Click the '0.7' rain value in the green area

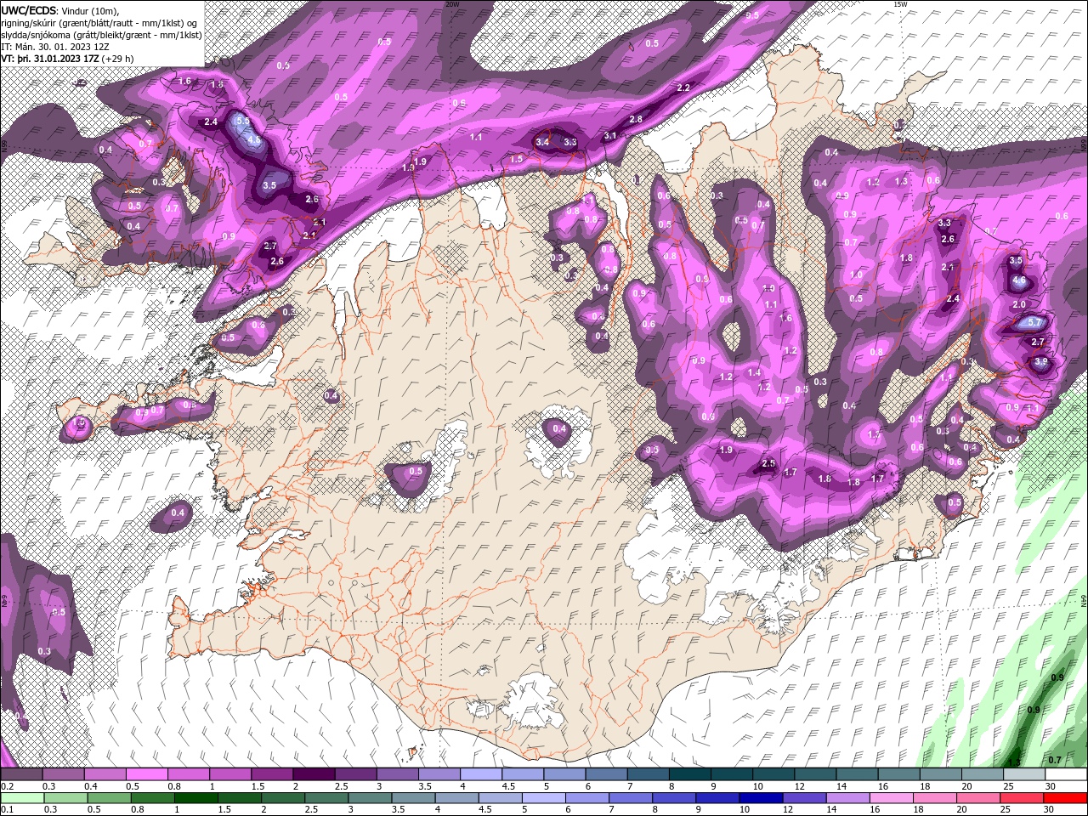(1055, 760)
